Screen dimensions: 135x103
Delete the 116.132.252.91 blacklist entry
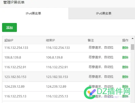(x=125, y=67)
